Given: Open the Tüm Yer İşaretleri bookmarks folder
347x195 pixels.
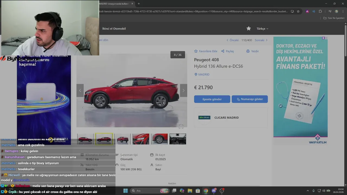Looking at the screenshot, I should click(x=334, y=18).
